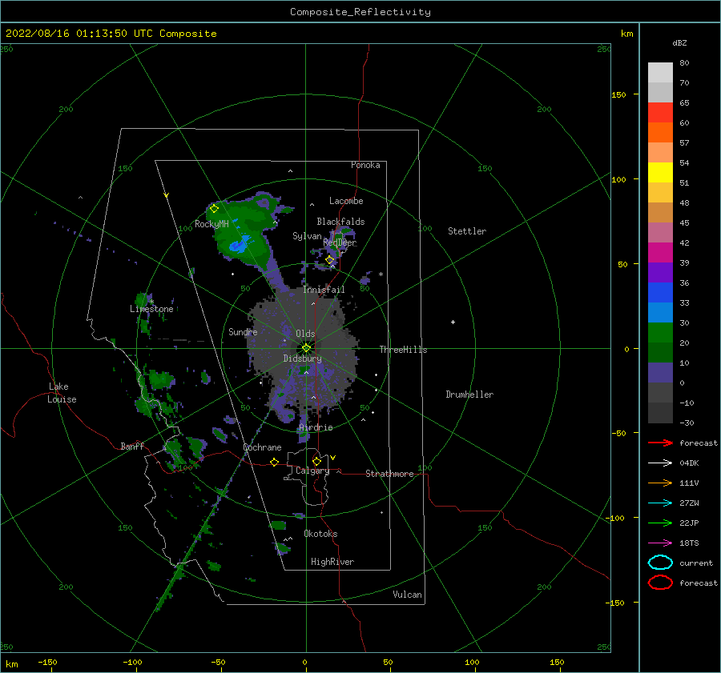Select yellow diamond marker near RockyMH
Viewport: 721px width, 673px height.
214,209
